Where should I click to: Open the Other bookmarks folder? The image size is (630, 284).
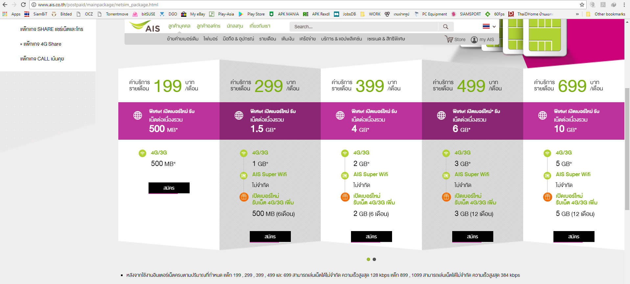pos(606,14)
